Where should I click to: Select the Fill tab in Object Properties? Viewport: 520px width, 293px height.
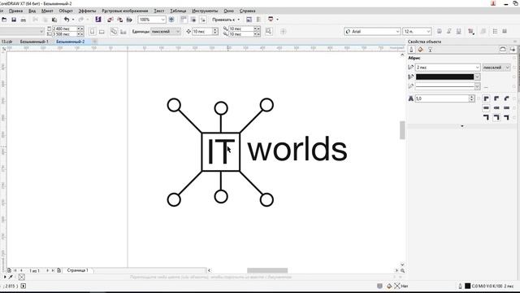[421, 50]
